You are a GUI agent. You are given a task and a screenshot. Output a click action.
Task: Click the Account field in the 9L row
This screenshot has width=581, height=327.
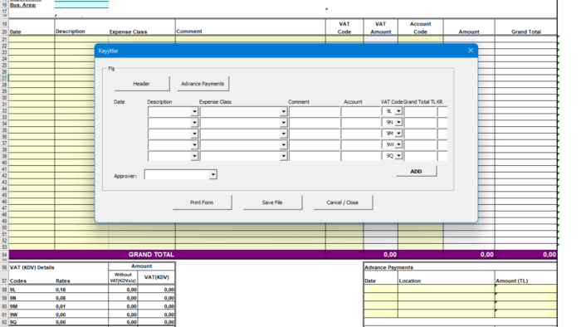[x=361, y=111]
